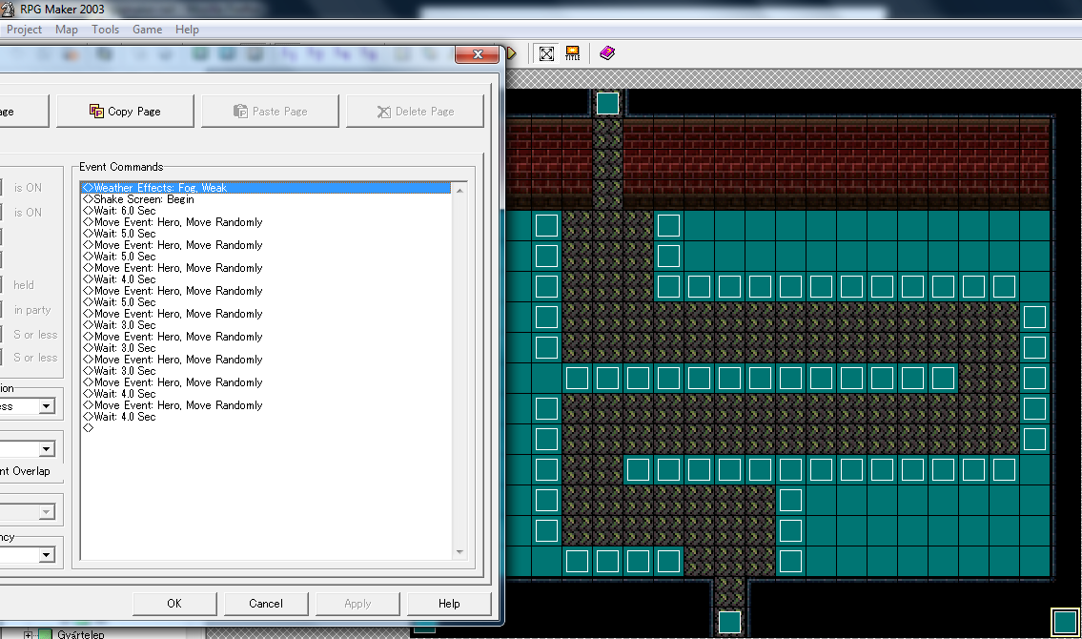Click the Title screen icon in toolbar
Viewport: 1082px width, 639px height.
pos(572,53)
